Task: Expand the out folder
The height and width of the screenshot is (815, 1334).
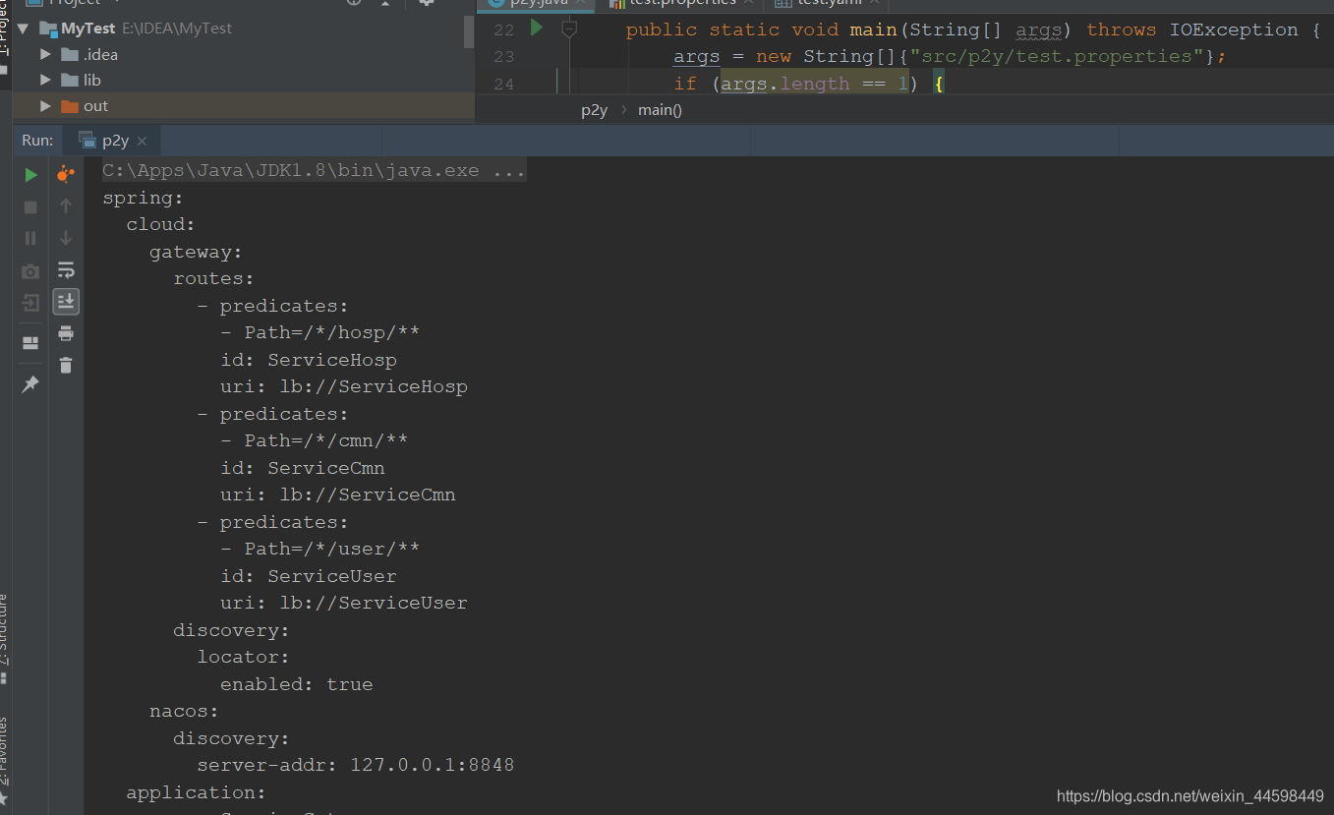Action: pyautogui.click(x=45, y=106)
